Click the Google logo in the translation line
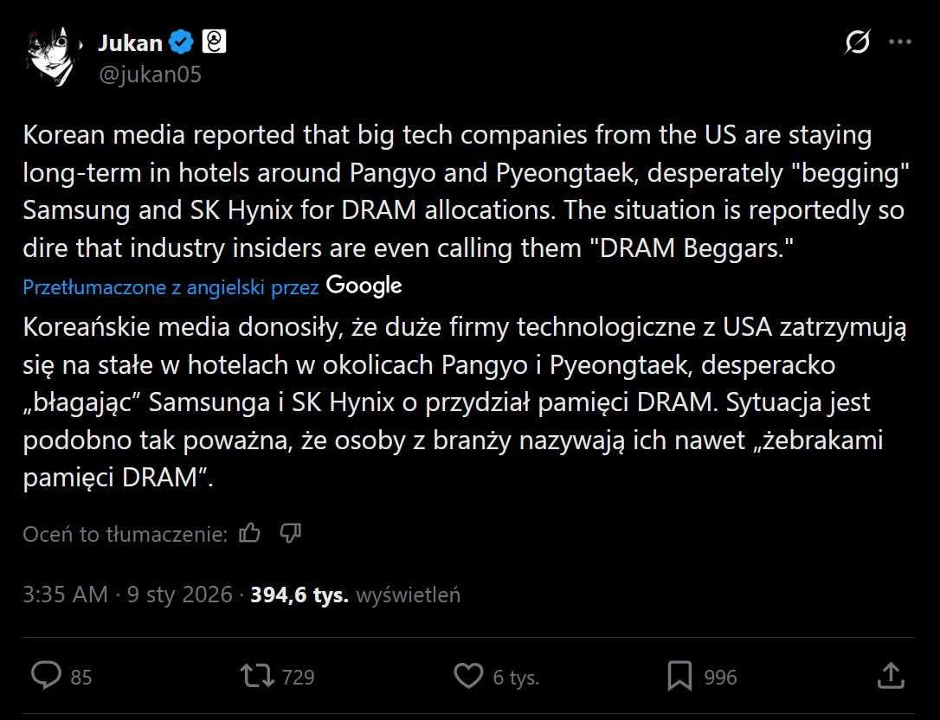This screenshot has height=720, width=940. (x=364, y=286)
